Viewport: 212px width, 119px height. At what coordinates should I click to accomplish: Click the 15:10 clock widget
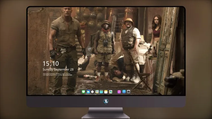(x=51, y=63)
